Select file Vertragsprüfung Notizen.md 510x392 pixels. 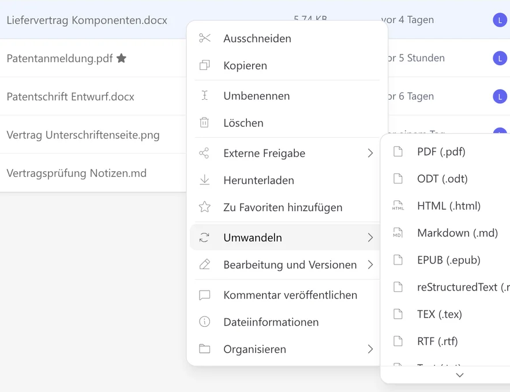76,173
